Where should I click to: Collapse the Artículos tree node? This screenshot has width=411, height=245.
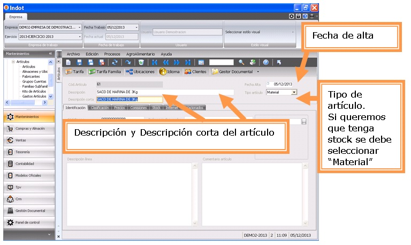[13, 62]
